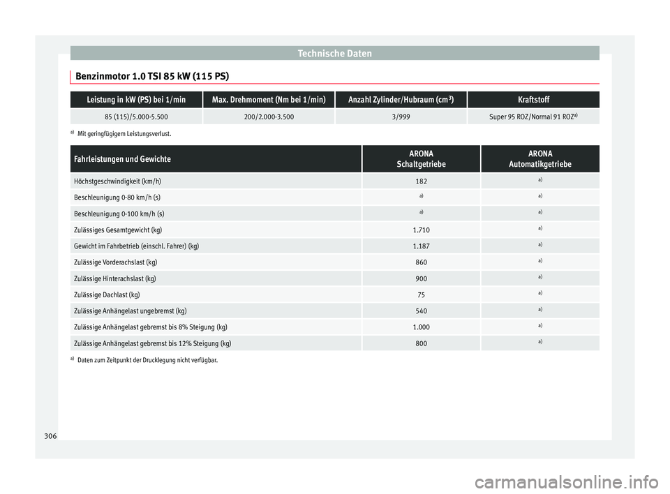
Task: Click Automatikgetriebe footnote marker in Anhängelast ungebremst row
Action: [540, 309]
